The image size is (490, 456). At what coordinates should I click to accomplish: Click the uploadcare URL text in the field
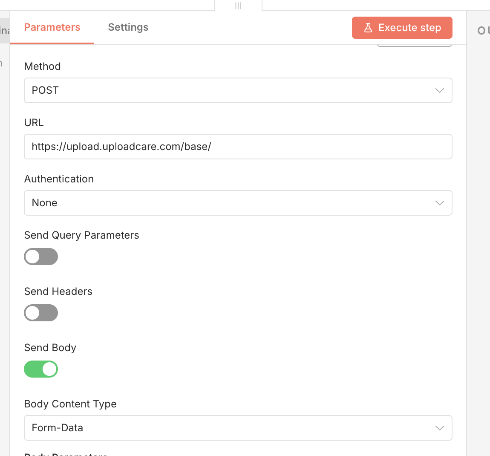(x=121, y=146)
